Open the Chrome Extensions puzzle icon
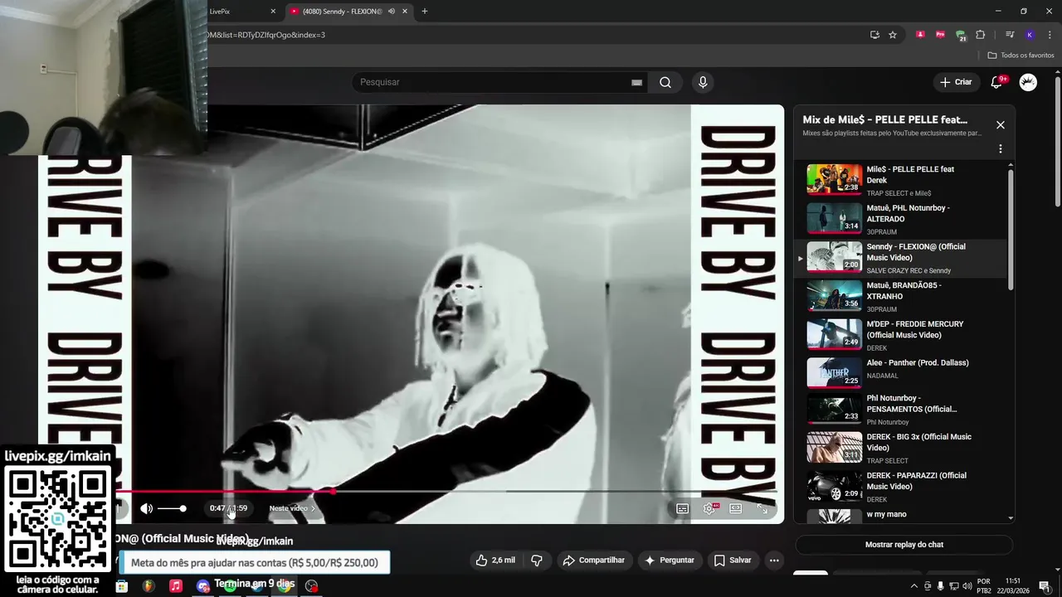 [x=980, y=35]
